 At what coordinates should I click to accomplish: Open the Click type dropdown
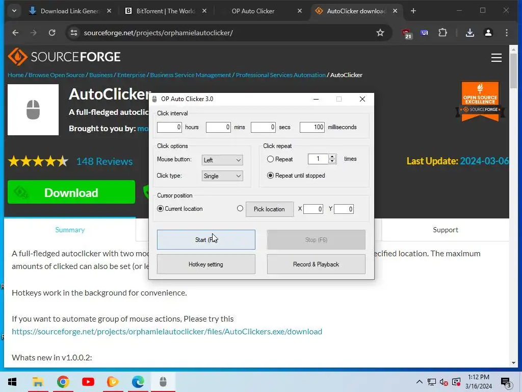222,176
